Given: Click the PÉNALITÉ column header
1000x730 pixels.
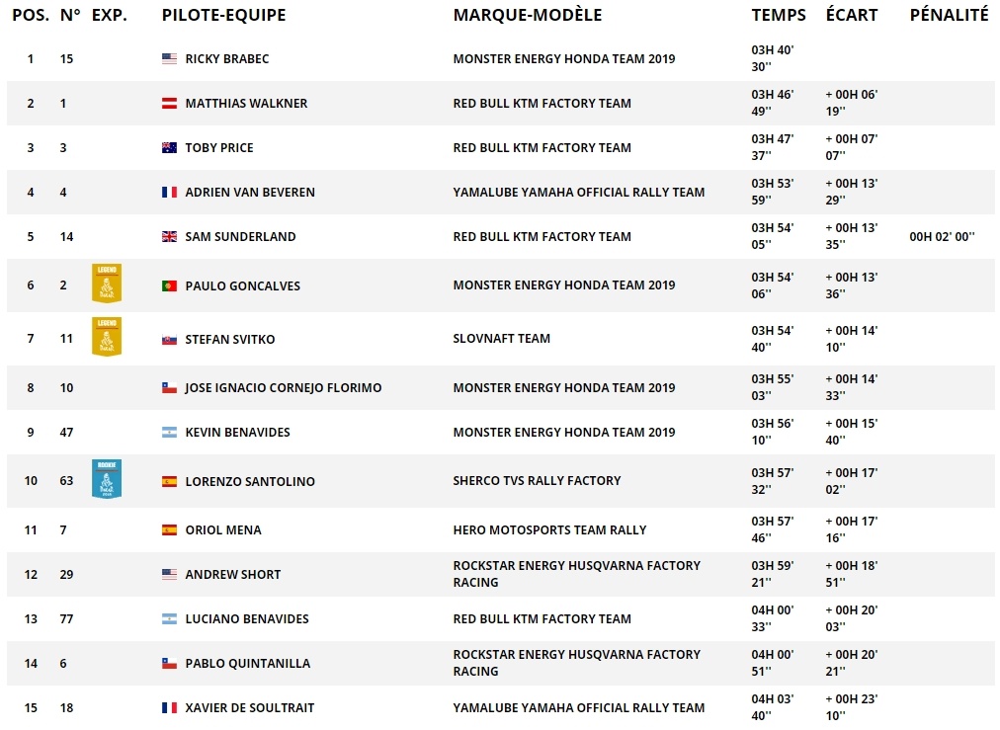Looking at the screenshot, I should click(949, 15).
